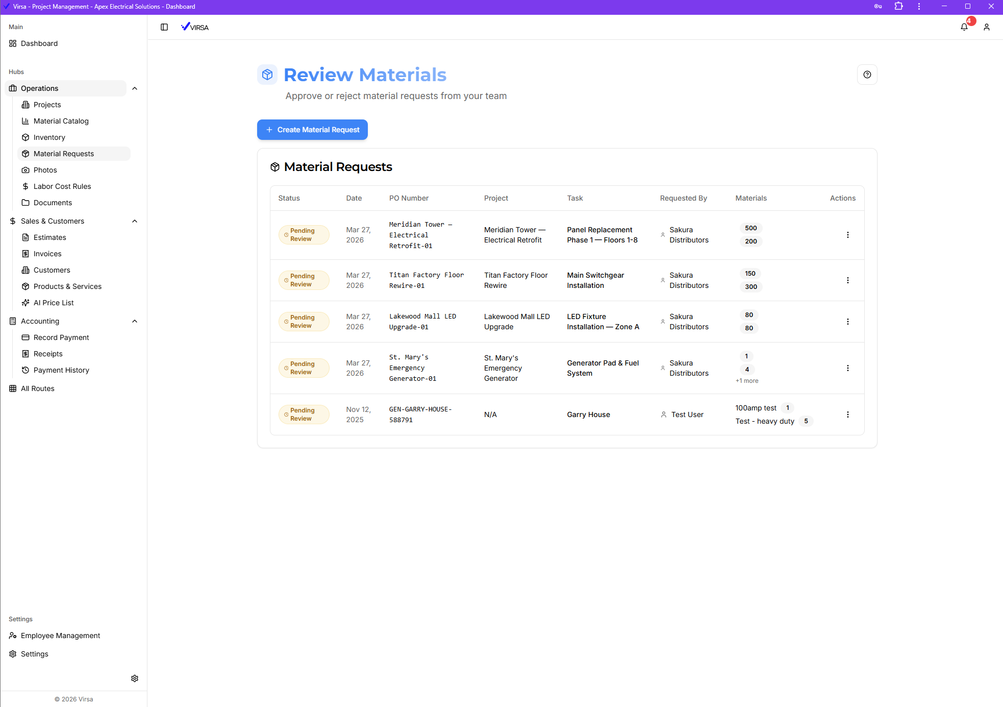1003x707 pixels.
Task: Click the help question mark icon
Action: pyautogui.click(x=867, y=75)
